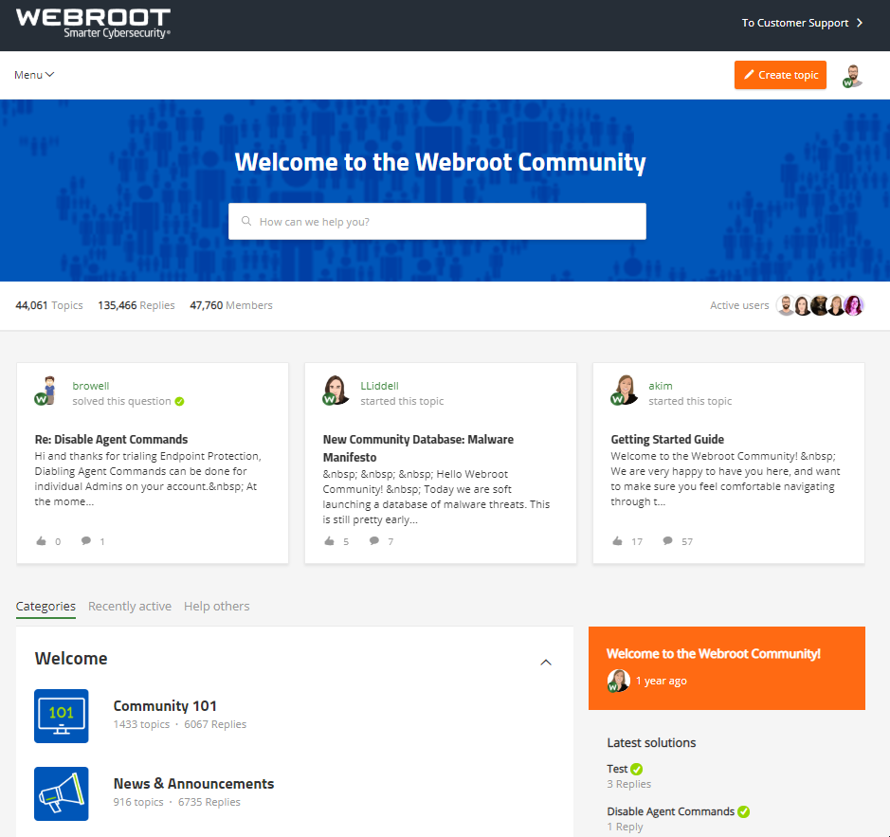The image size is (890, 837).
Task: Like the Getting Started Guide post
Action: pos(618,541)
